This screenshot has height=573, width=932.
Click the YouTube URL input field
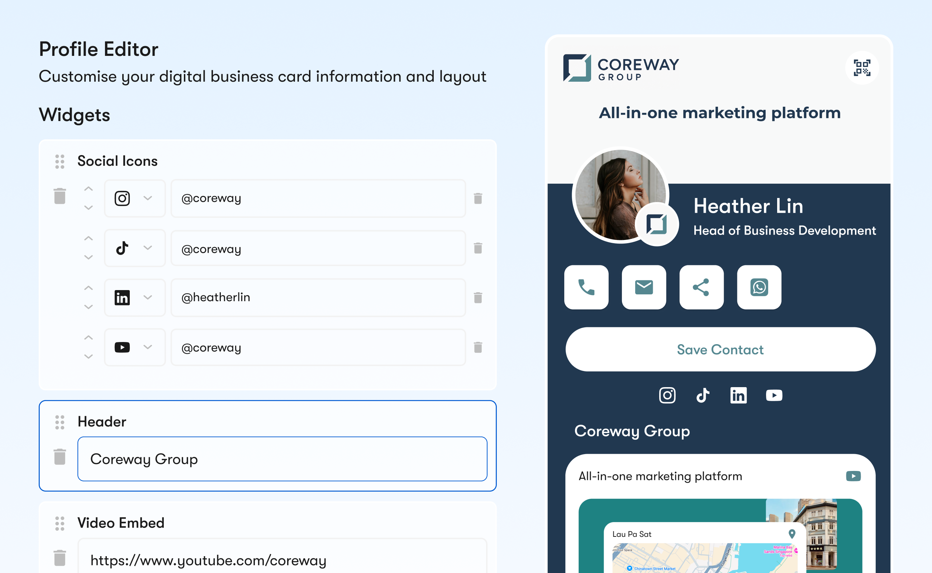coord(282,556)
